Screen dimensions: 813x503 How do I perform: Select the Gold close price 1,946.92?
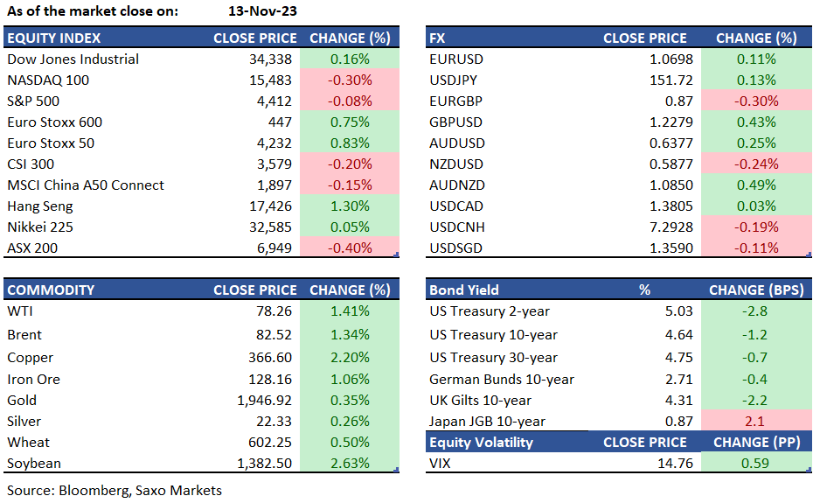click(264, 402)
